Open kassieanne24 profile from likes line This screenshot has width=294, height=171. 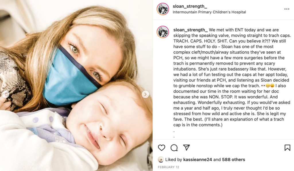tap(198, 160)
